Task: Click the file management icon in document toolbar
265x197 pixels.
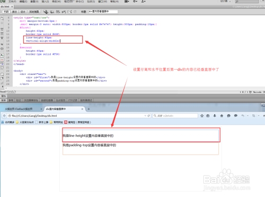Action: click(58, 12)
